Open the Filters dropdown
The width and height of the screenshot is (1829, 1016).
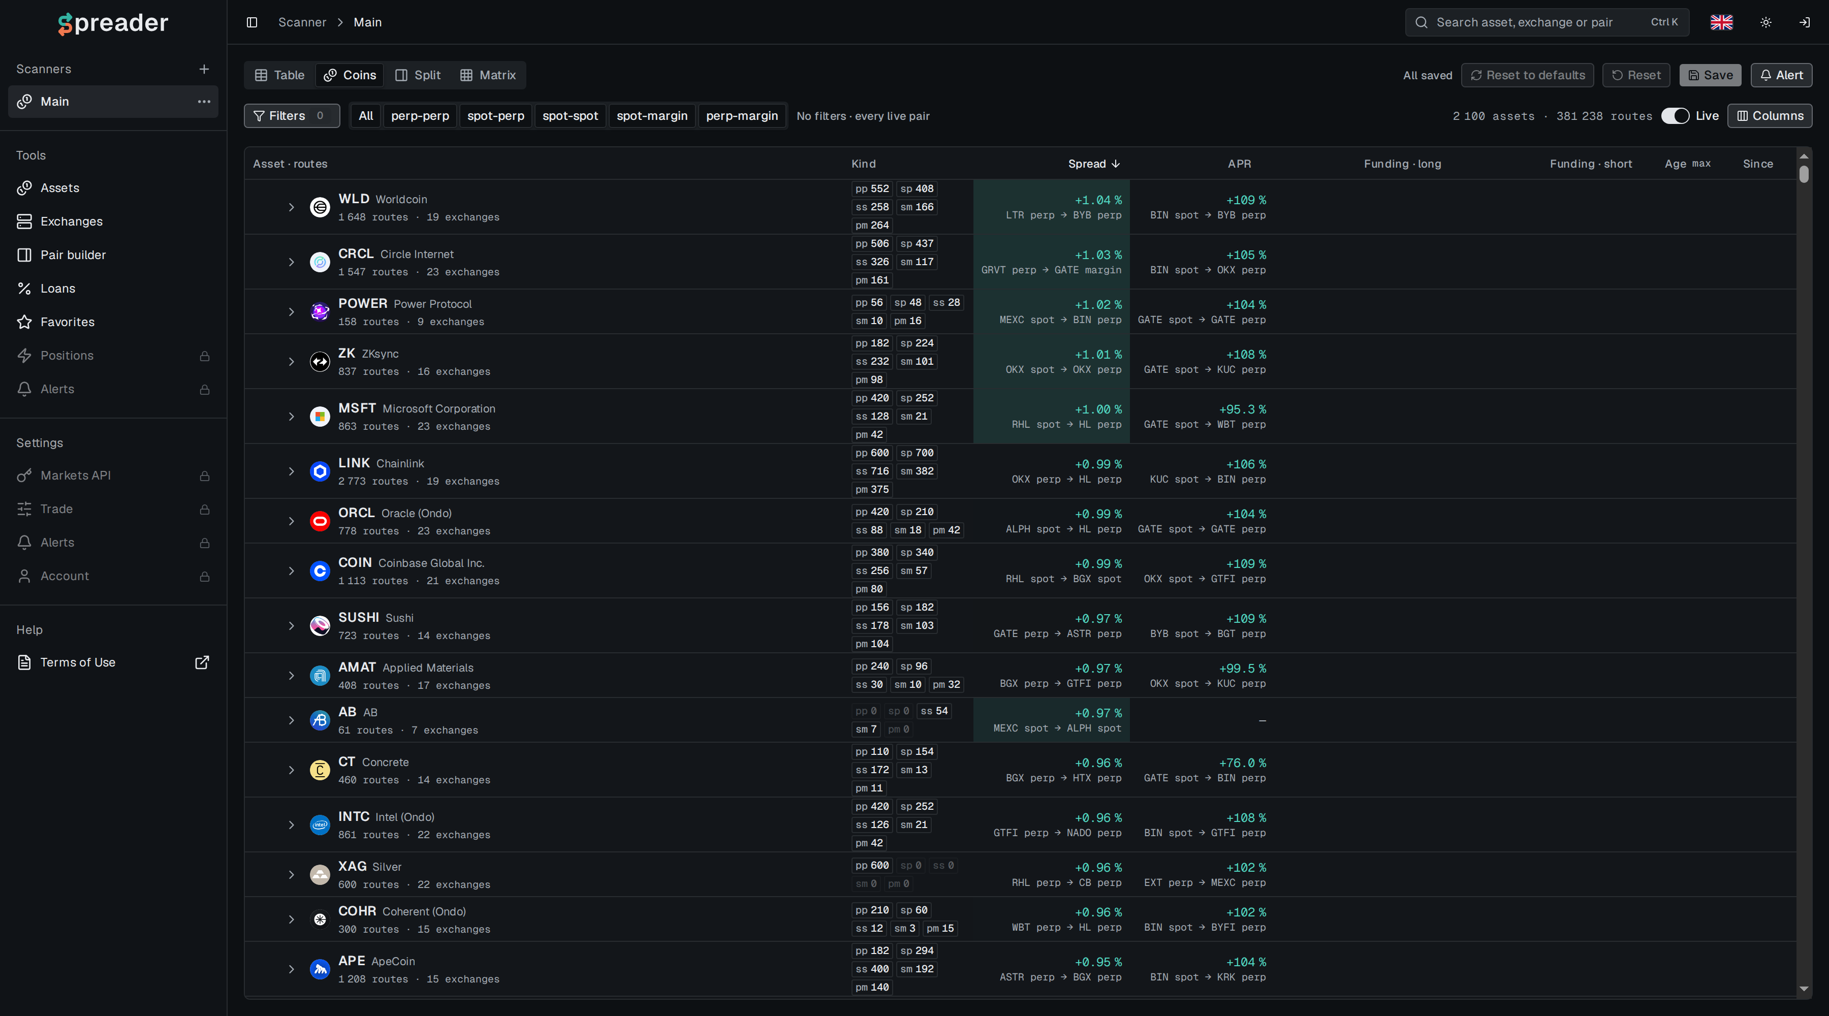pos(292,116)
